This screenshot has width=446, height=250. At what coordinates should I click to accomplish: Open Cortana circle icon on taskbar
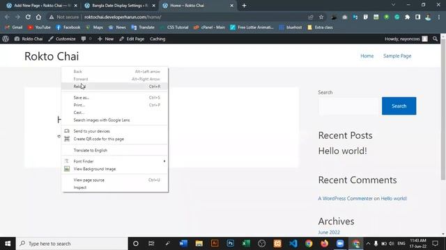pyautogui.click(x=136, y=244)
